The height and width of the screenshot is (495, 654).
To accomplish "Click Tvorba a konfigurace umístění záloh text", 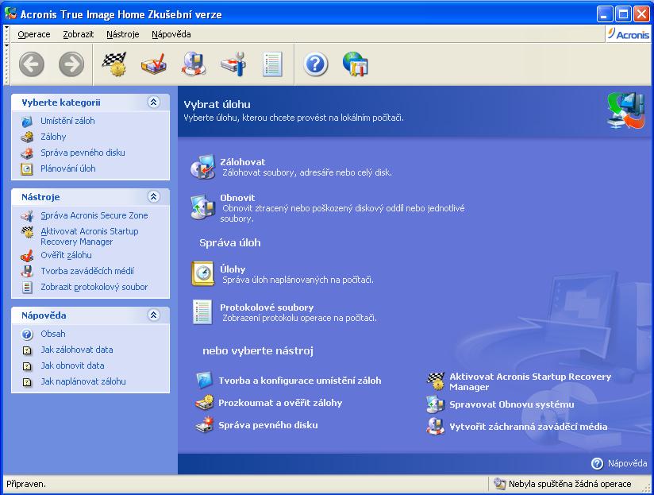I will 300,381.
